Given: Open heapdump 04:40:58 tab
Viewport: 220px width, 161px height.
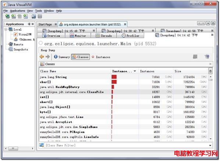Looking at the screenshot, I should [184, 31].
